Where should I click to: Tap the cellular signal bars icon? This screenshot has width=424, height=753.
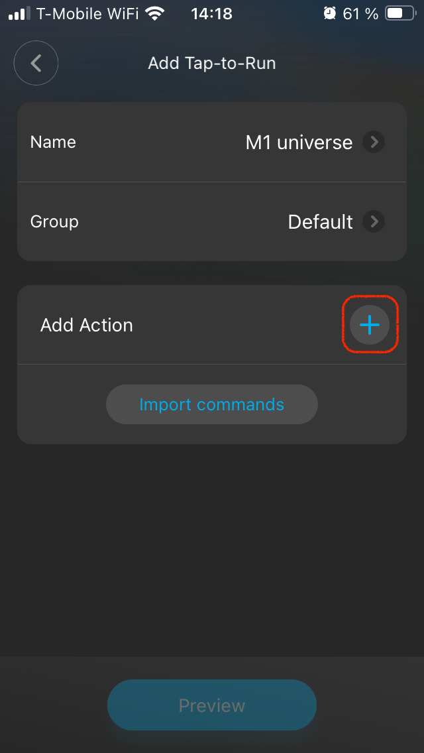tap(19, 14)
